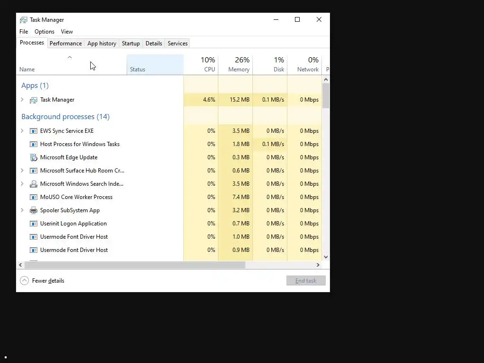The width and height of the screenshot is (484, 363).
Task: Minimize the Task Manager window
Action: (x=276, y=20)
